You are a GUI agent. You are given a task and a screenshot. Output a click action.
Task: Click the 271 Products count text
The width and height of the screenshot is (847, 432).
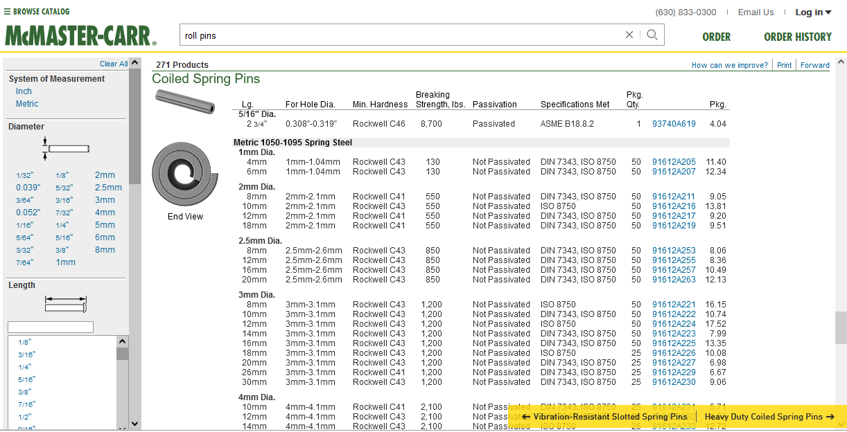pos(182,65)
